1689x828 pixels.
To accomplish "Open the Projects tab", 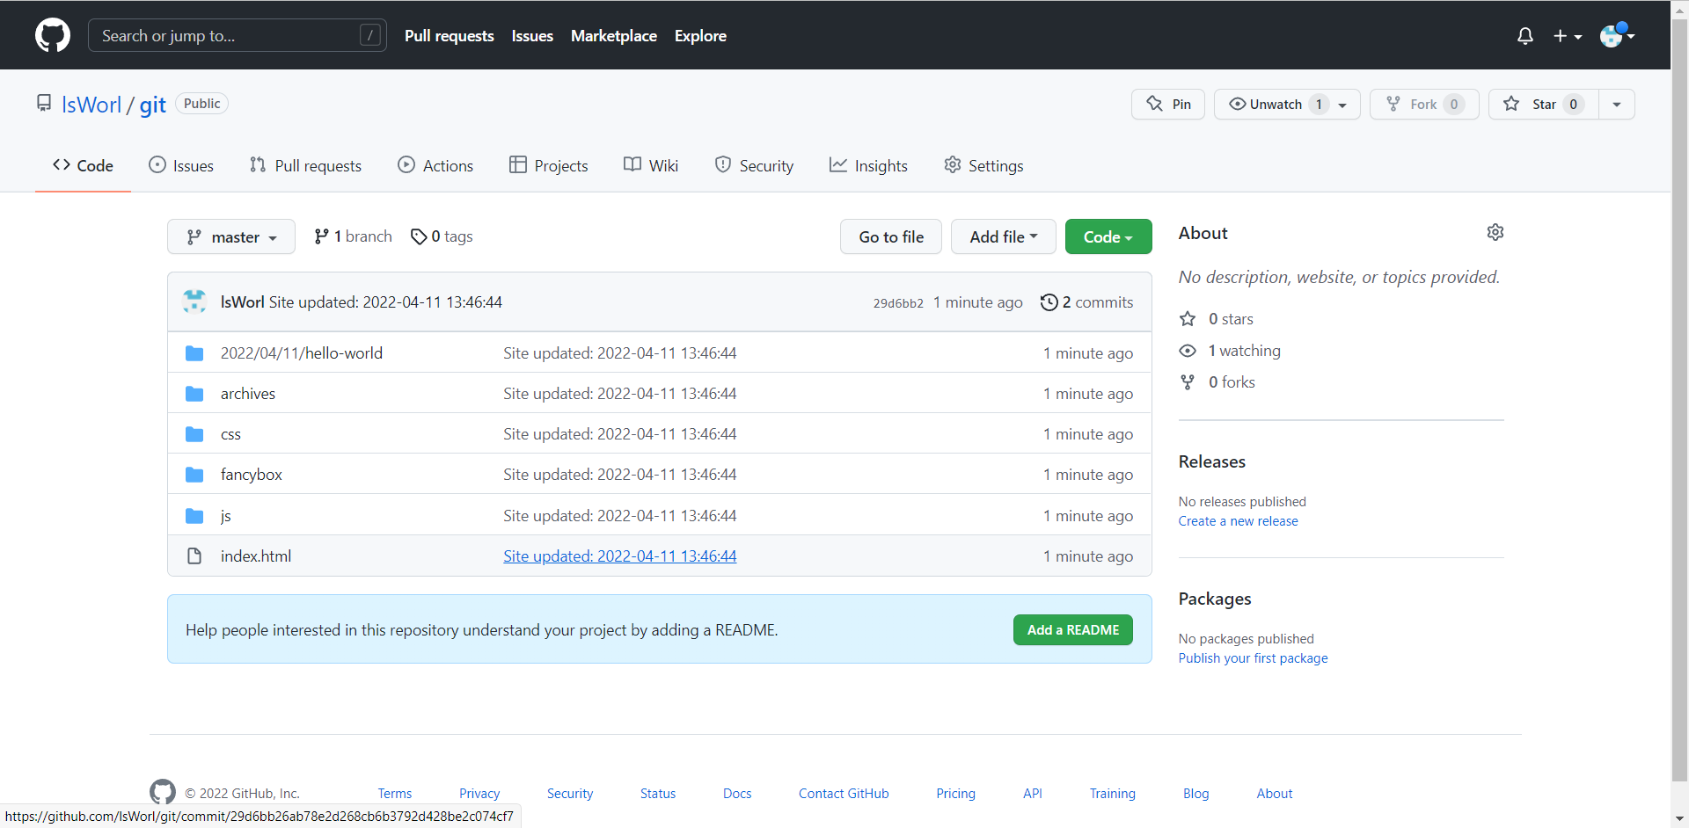I will pyautogui.click(x=549, y=165).
